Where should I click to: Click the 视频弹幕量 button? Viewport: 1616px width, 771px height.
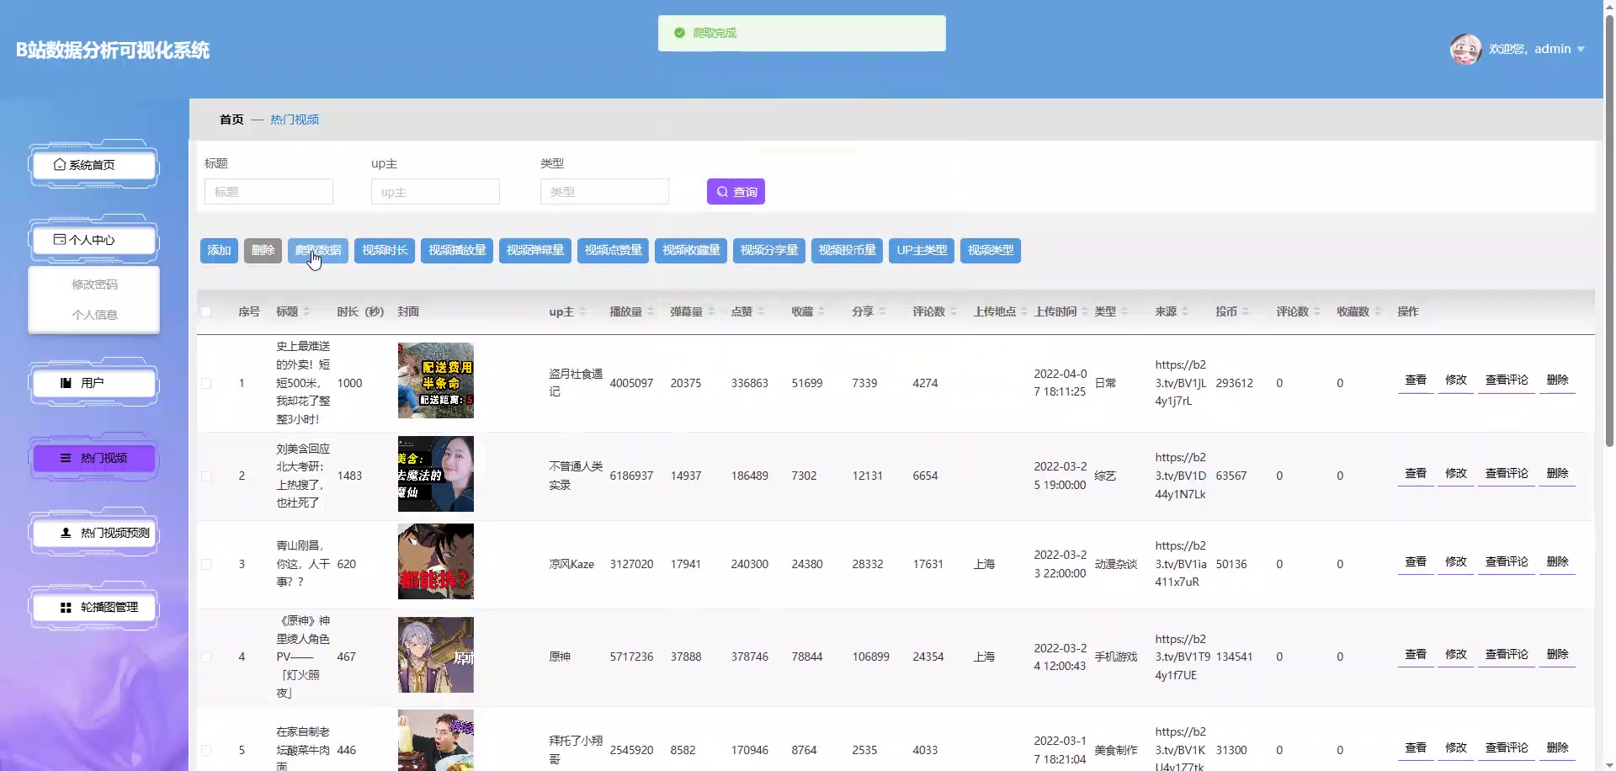(535, 251)
